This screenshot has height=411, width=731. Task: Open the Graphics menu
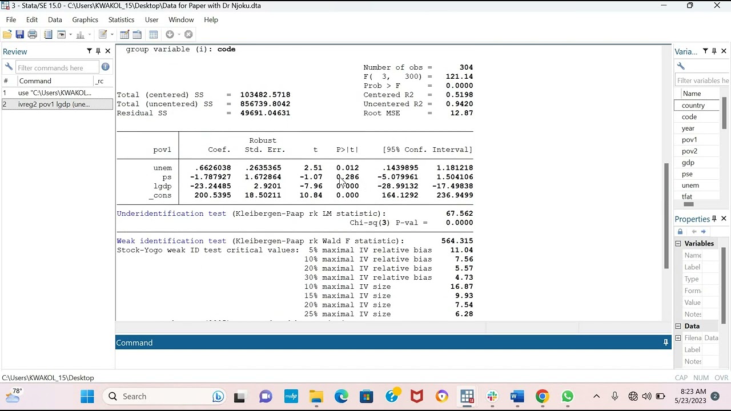(85, 19)
